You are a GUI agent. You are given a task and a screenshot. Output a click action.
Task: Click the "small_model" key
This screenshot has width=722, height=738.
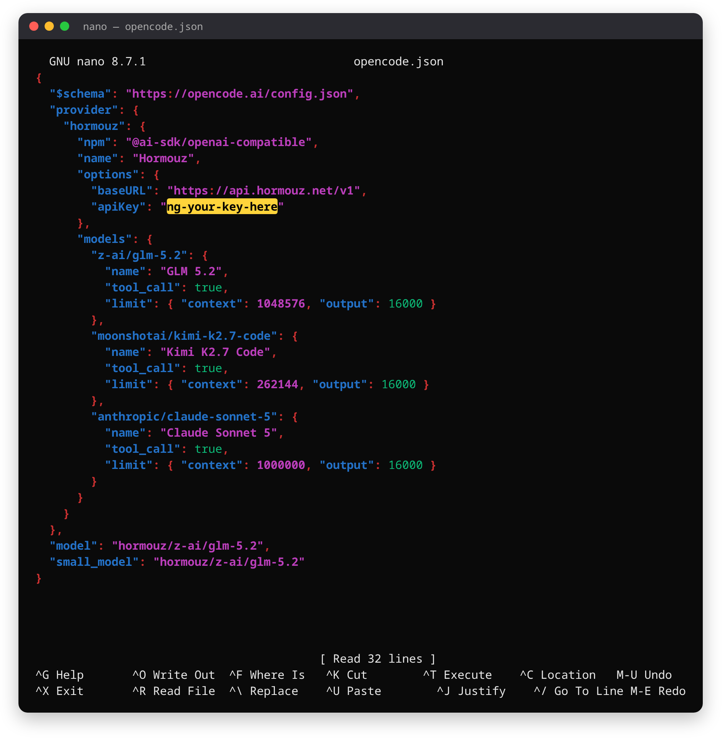[x=94, y=562]
